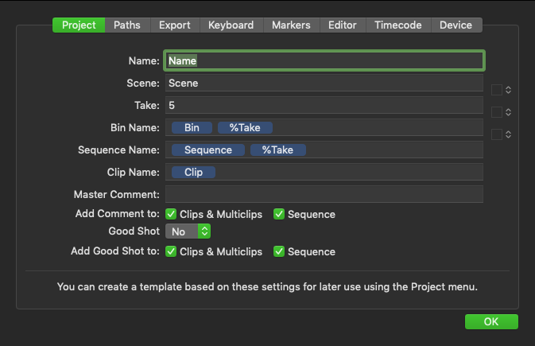Click into the Master Comment field
Screen dimensions: 535x346
pos(324,194)
